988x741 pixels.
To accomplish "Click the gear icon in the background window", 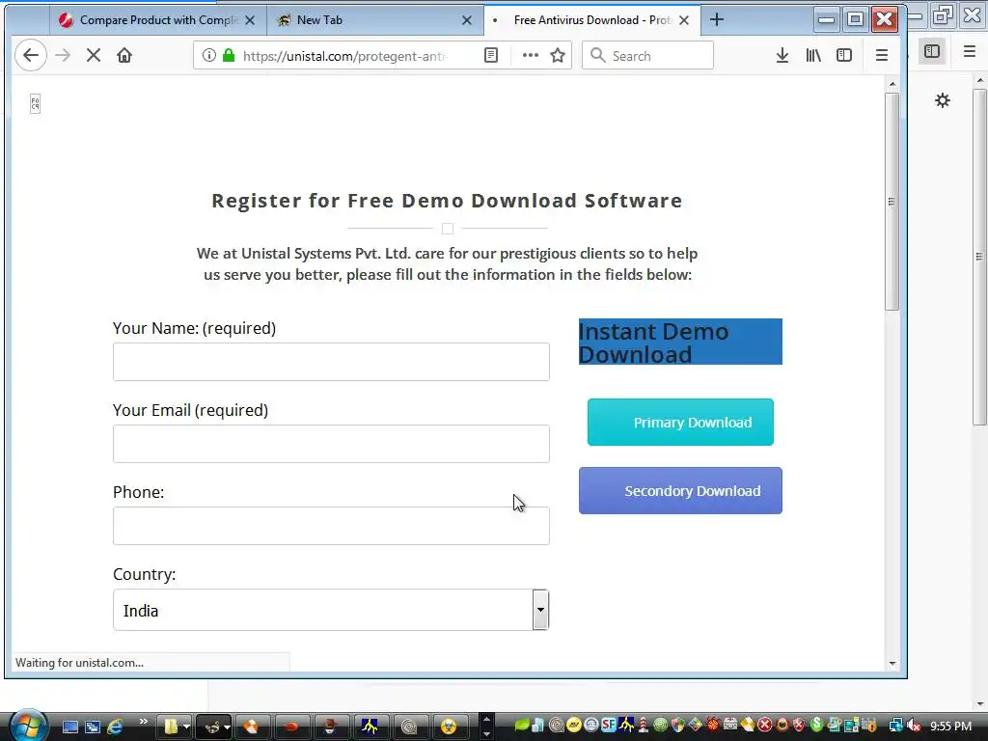I will (942, 100).
